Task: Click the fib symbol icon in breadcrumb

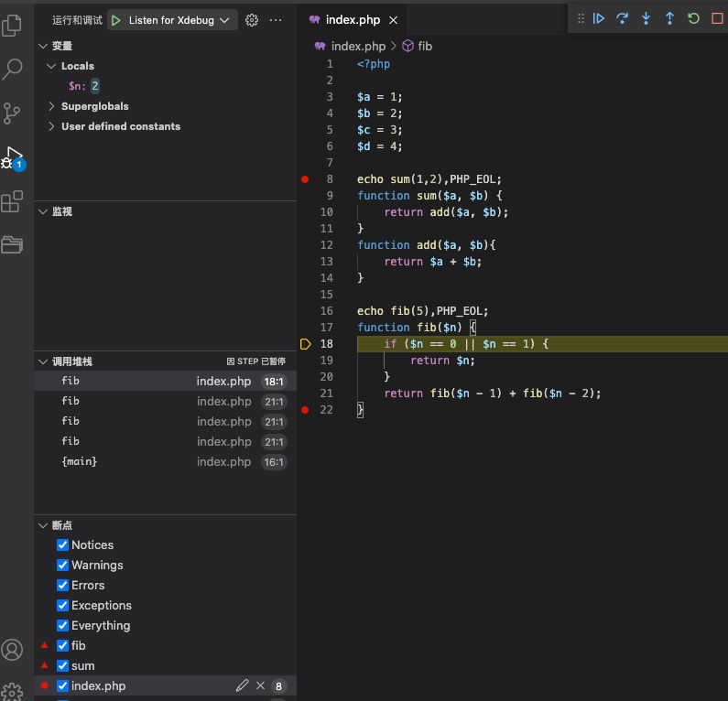Action: point(407,46)
